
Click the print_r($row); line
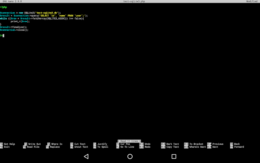20,21
